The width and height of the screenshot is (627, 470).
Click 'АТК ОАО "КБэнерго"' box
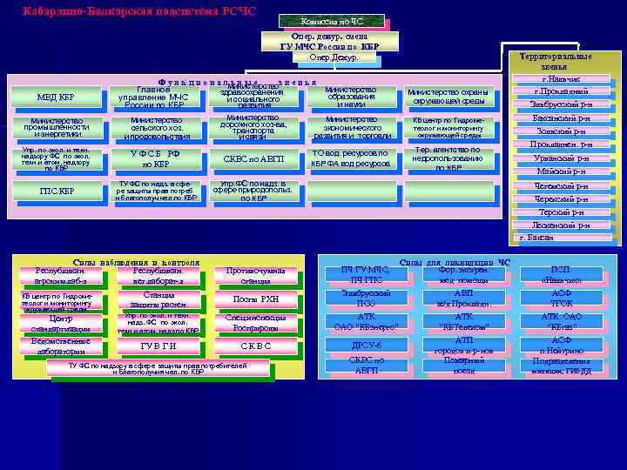pyautogui.click(x=367, y=322)
